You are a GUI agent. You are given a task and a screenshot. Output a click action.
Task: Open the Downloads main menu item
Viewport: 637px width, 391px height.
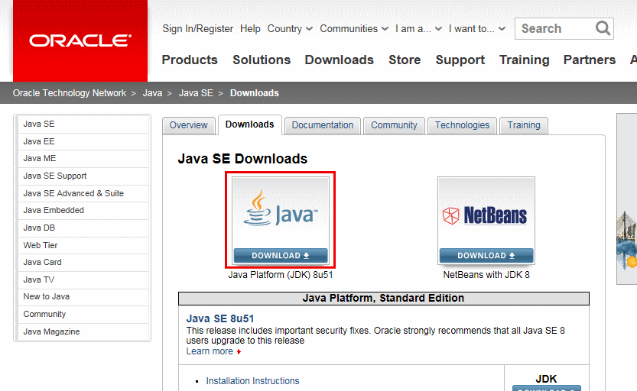339,60
